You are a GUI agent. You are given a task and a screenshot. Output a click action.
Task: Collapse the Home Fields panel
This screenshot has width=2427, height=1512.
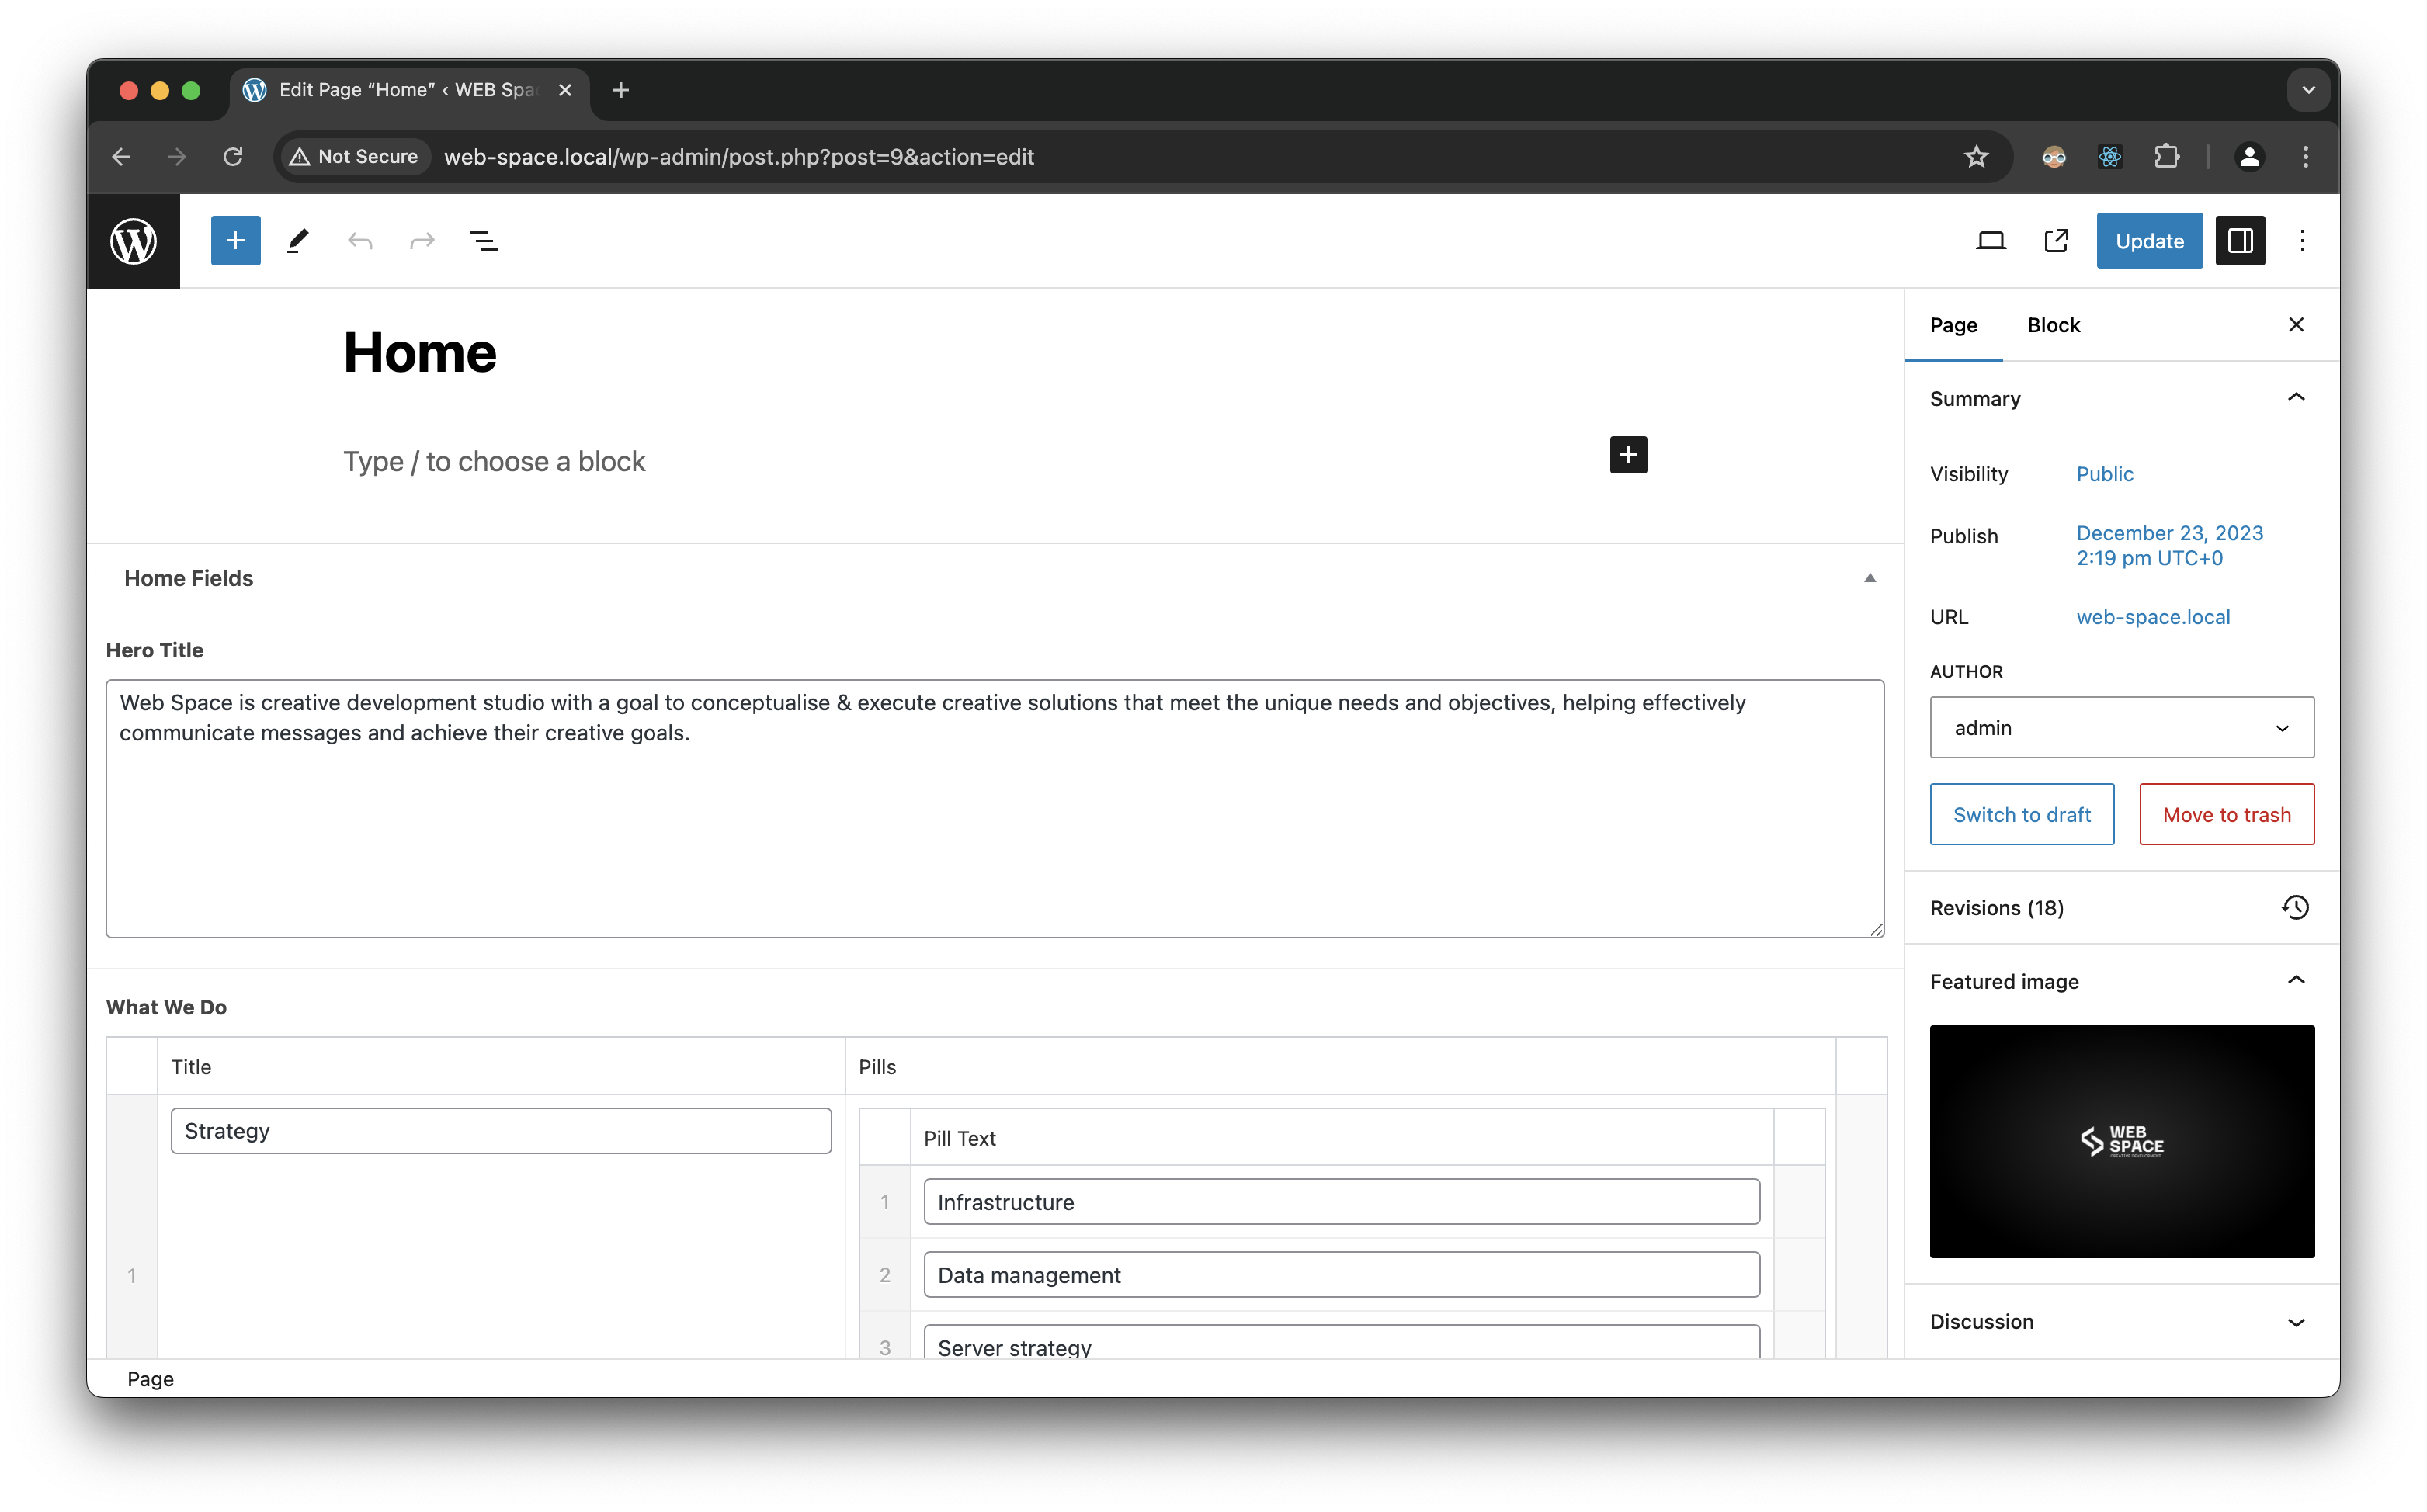[x=1869, y=578]
